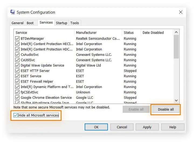Sort by the Service column header
This screenshot has width=195, height=142.
pos(44,33)
